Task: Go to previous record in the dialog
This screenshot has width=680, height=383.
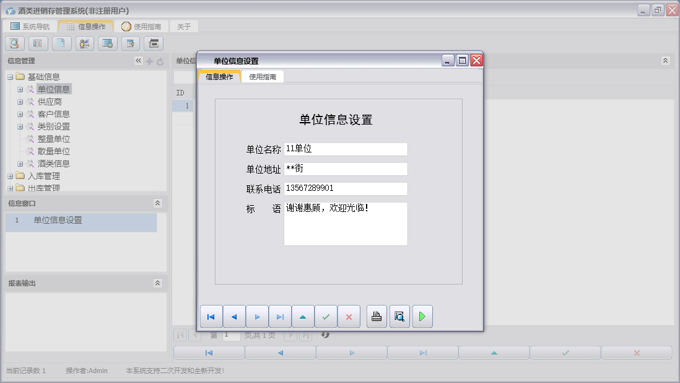Action: [234, 317]
